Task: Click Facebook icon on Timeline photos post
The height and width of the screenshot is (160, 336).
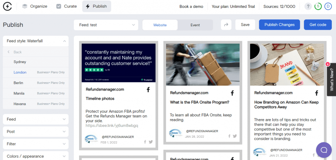Action: point(148,90)
